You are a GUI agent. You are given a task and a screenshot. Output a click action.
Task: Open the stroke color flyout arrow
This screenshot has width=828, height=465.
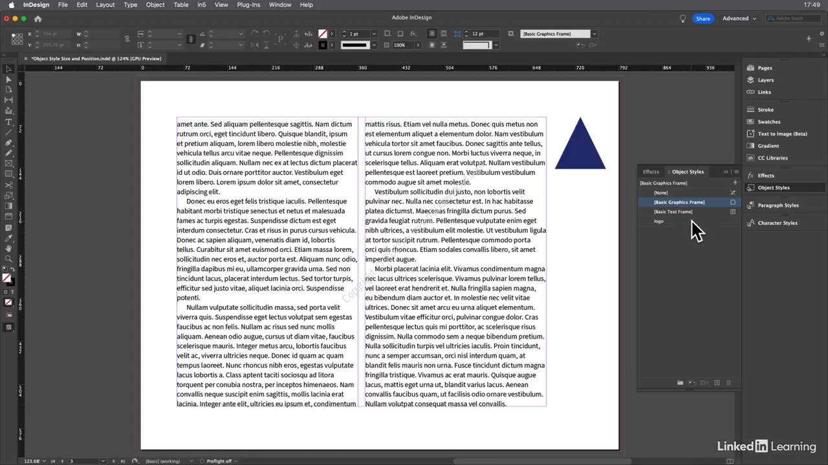pos(332,45)
